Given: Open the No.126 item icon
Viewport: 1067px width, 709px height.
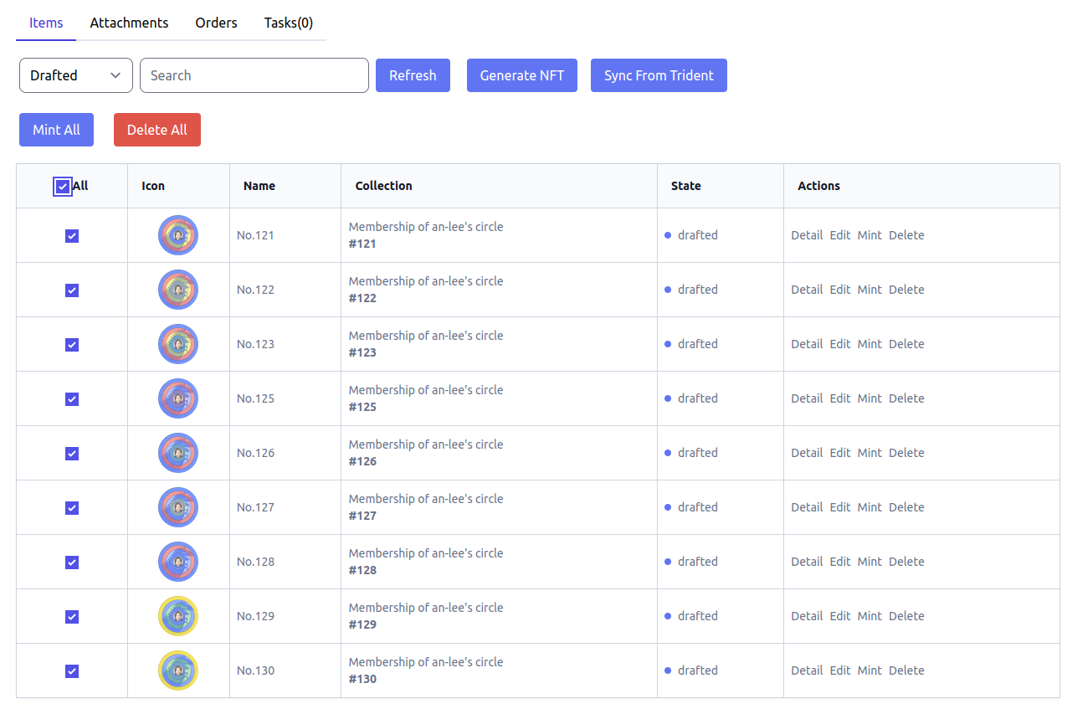Looking at the screenshot, I should click(x=178, y=453).
